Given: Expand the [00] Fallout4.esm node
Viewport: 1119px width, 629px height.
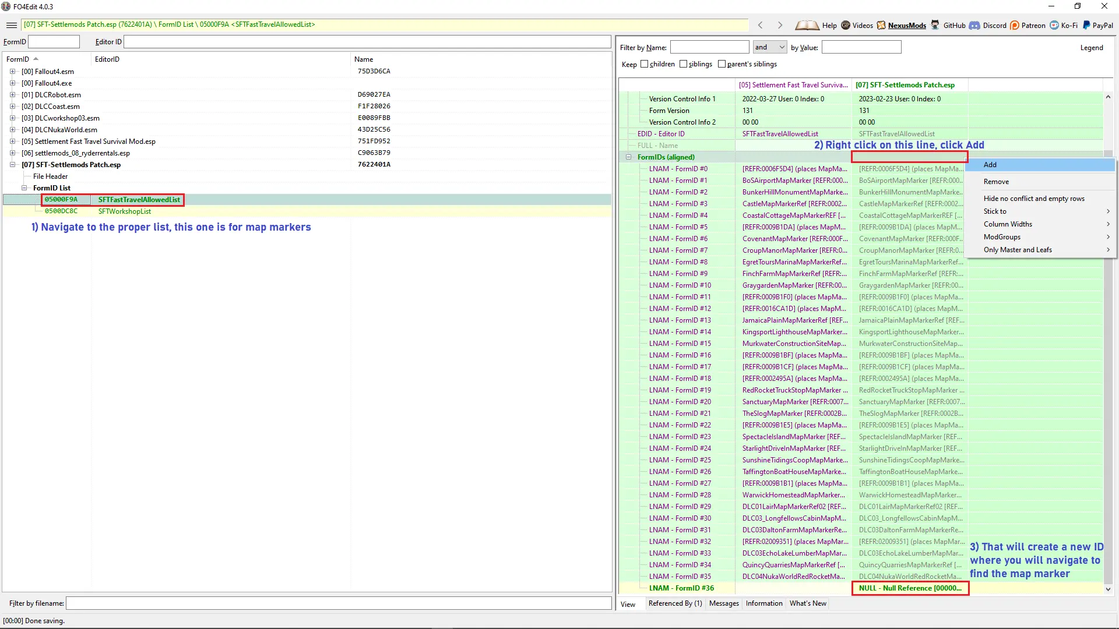Looking at the screenshot, I should tap(12, 72).
